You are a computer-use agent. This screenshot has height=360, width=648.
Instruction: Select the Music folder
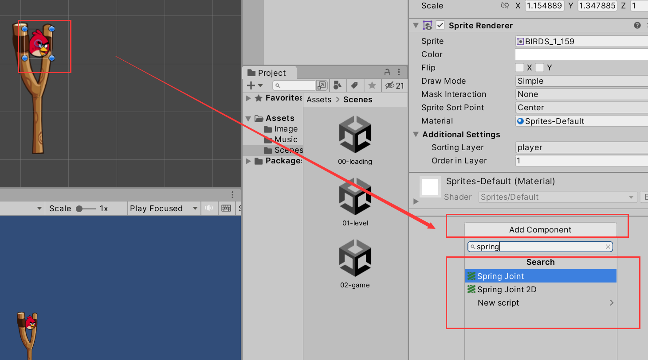[281, 139]
